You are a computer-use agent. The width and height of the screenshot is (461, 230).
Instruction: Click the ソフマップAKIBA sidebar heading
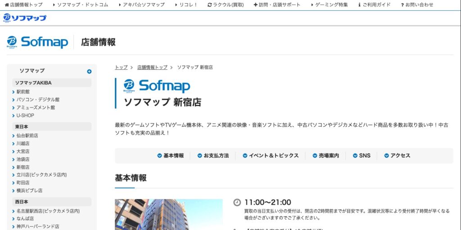(x=52, y=83)
